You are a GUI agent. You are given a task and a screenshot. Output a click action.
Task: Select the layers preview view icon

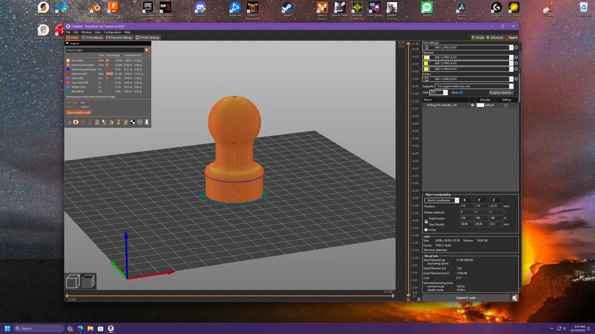(88, 282)
